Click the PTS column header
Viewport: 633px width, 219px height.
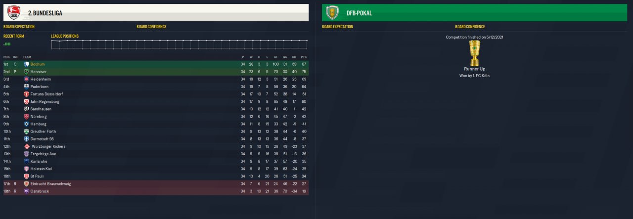(304, 57)
